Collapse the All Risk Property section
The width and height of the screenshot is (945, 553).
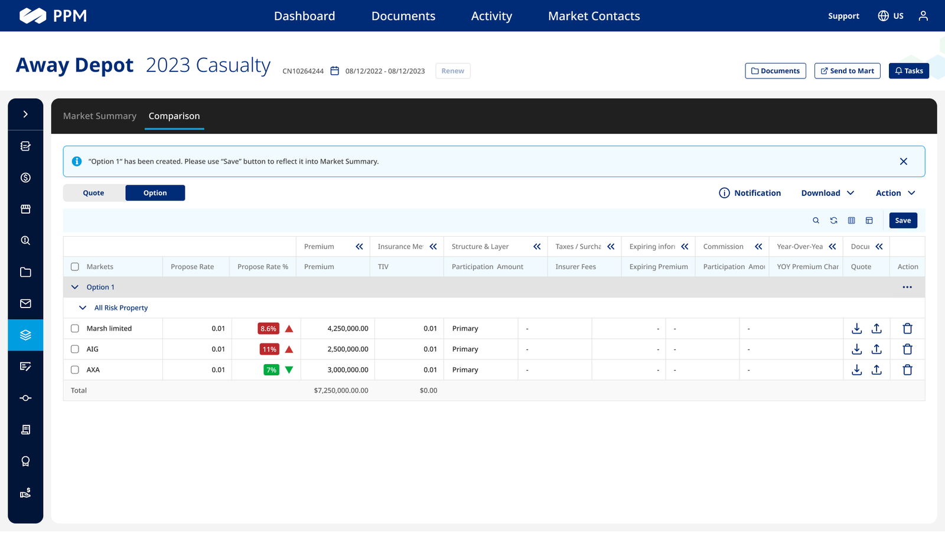[x=83, y=308]
